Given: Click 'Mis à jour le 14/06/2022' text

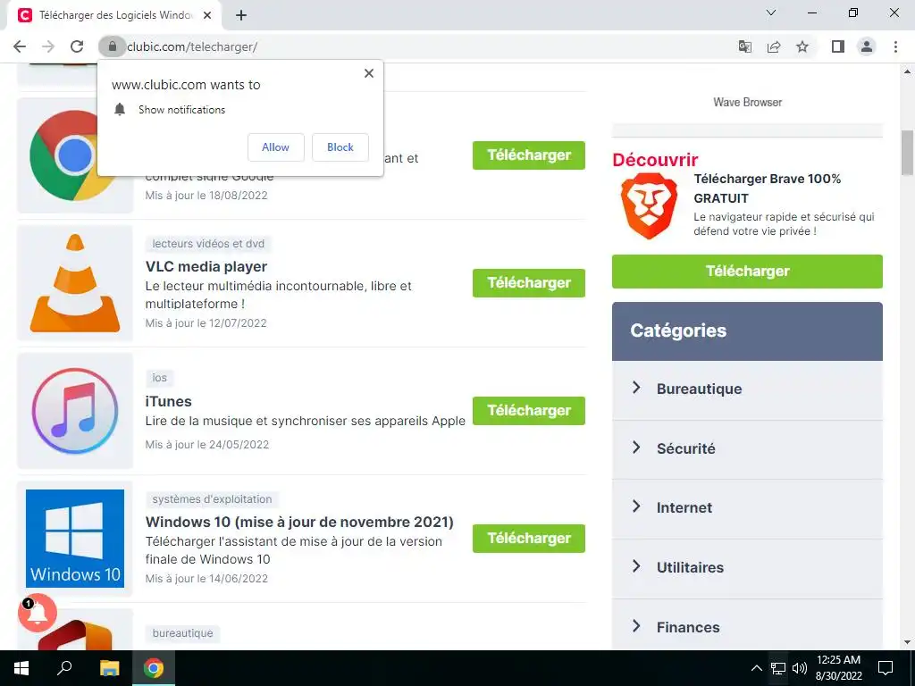Looking at the screenshot, I should (206, 579).
